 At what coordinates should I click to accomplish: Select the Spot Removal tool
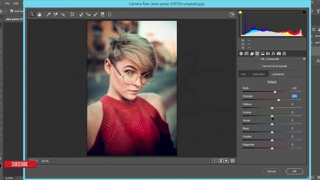81,14
